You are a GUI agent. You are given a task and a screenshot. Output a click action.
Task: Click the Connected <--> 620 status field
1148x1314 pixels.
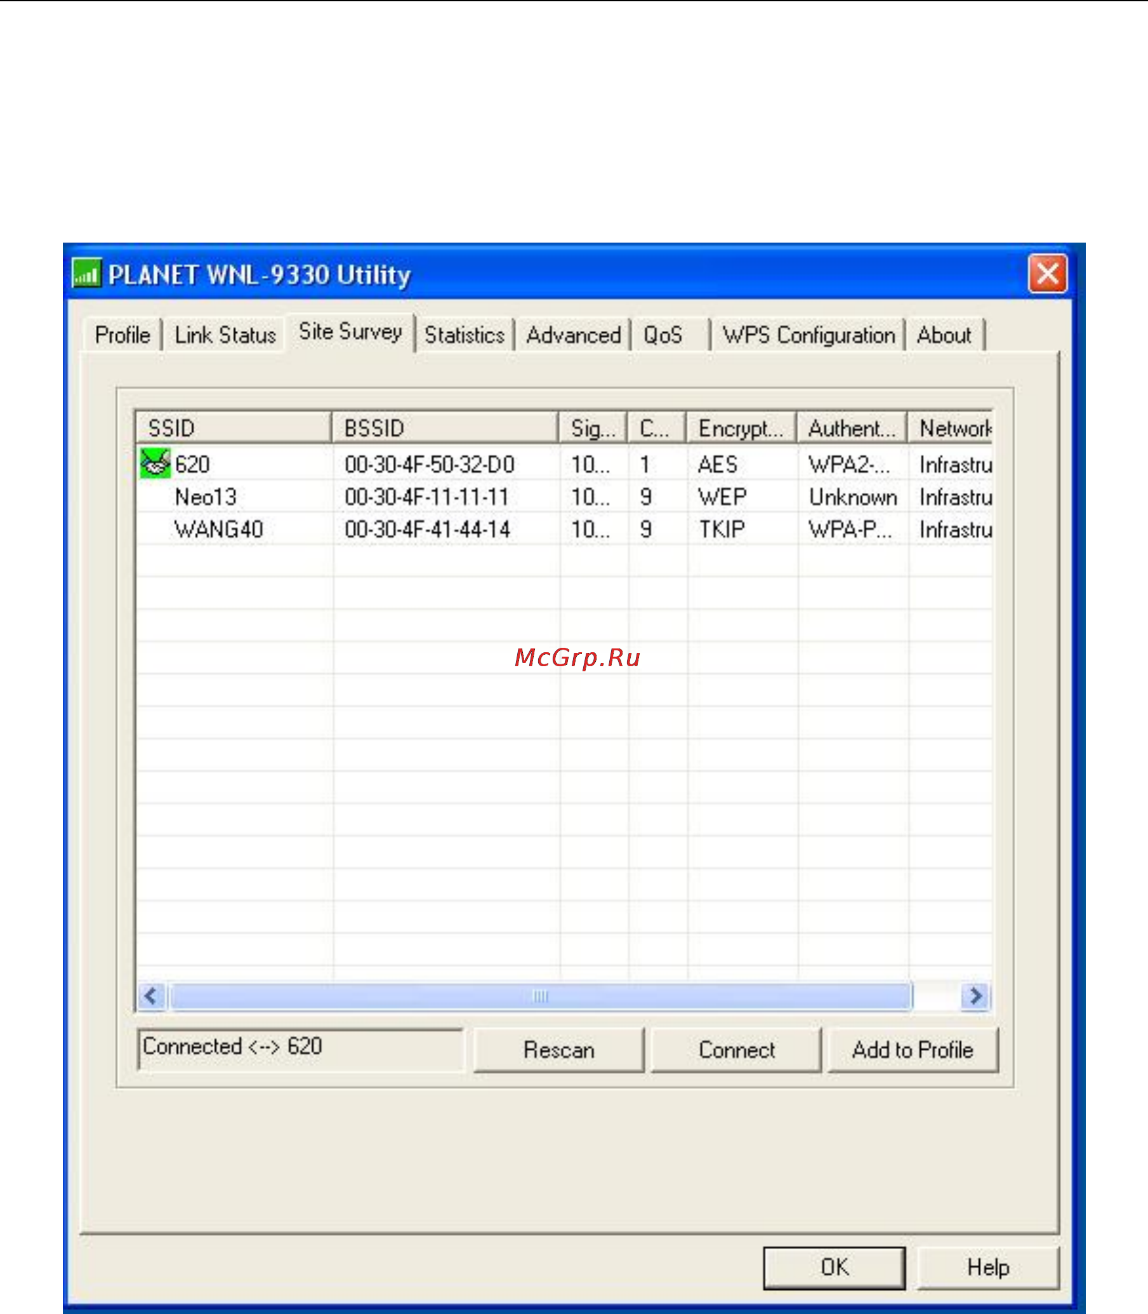(x=300, y=1049)
